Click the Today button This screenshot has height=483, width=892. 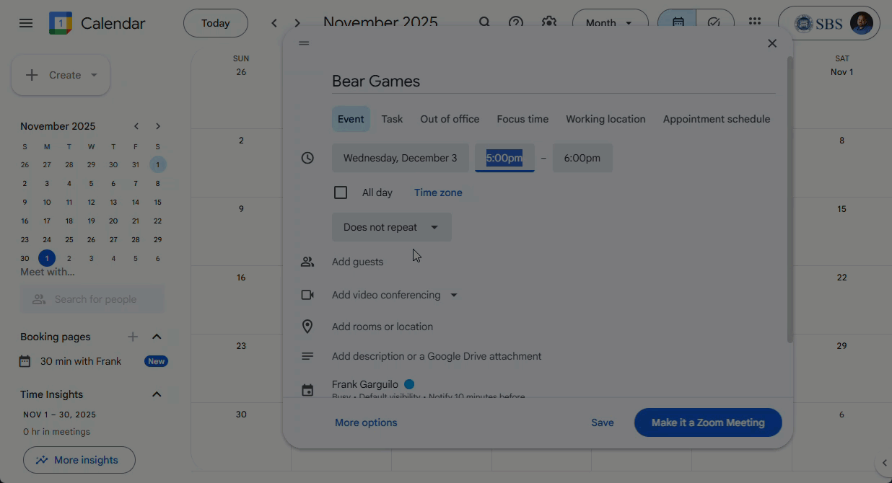tap(216, 23)
